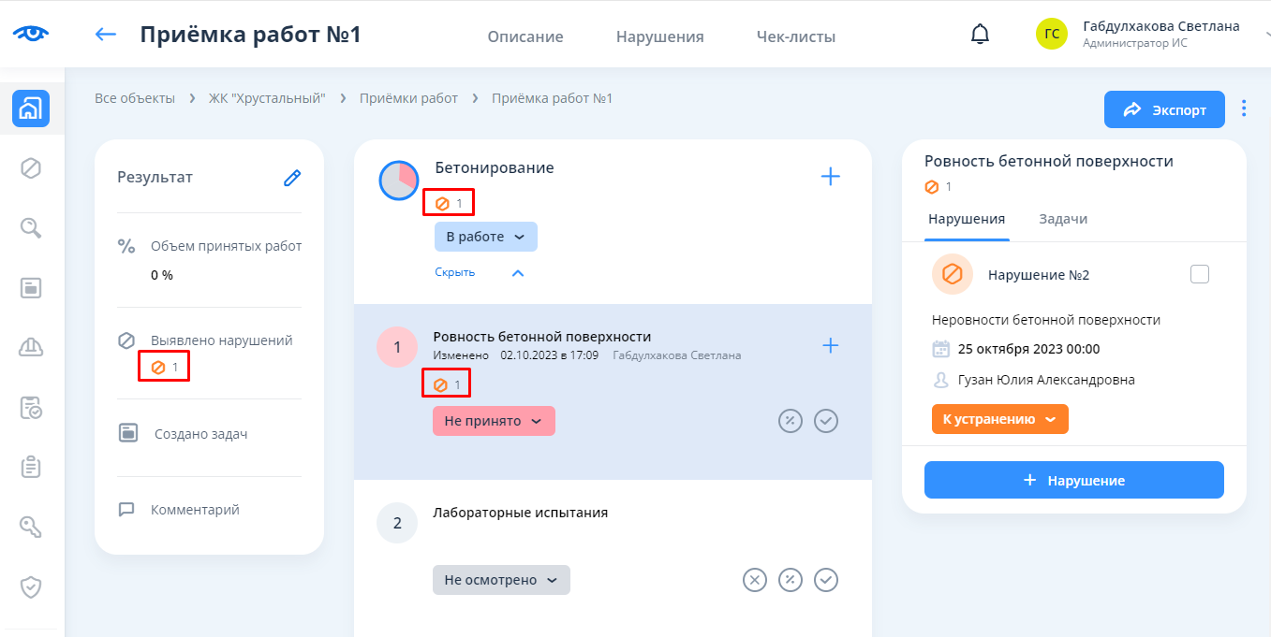Click the pencil edit icon in Результат

(x=292, y=178)
